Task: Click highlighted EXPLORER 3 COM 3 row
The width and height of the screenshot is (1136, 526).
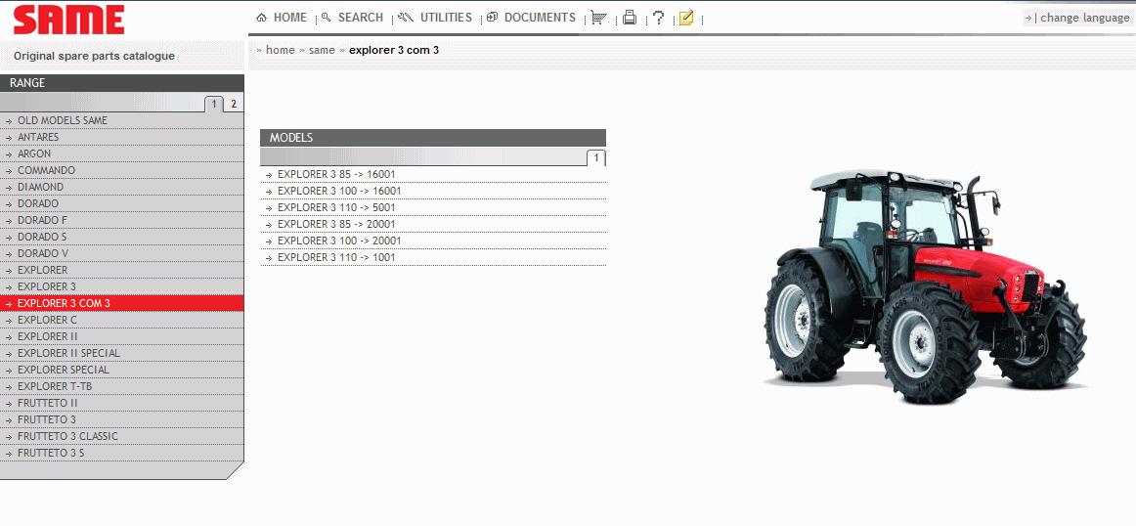Action: (121, 303)
